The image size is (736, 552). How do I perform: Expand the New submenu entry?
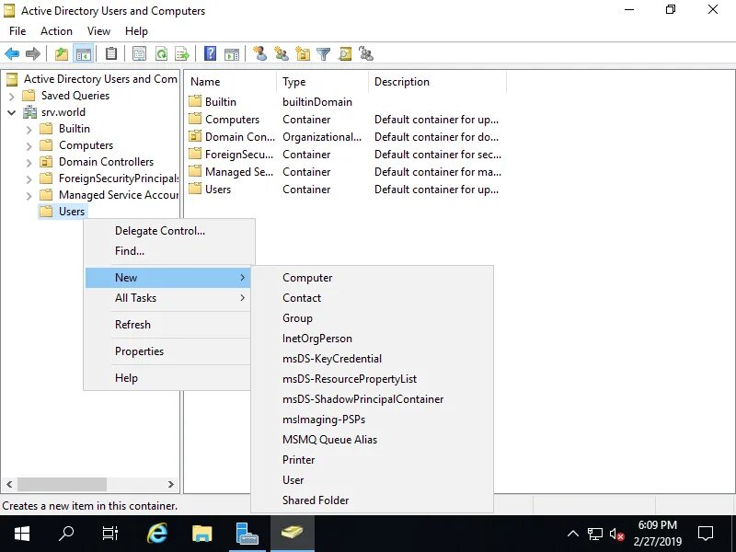point(167,278)
